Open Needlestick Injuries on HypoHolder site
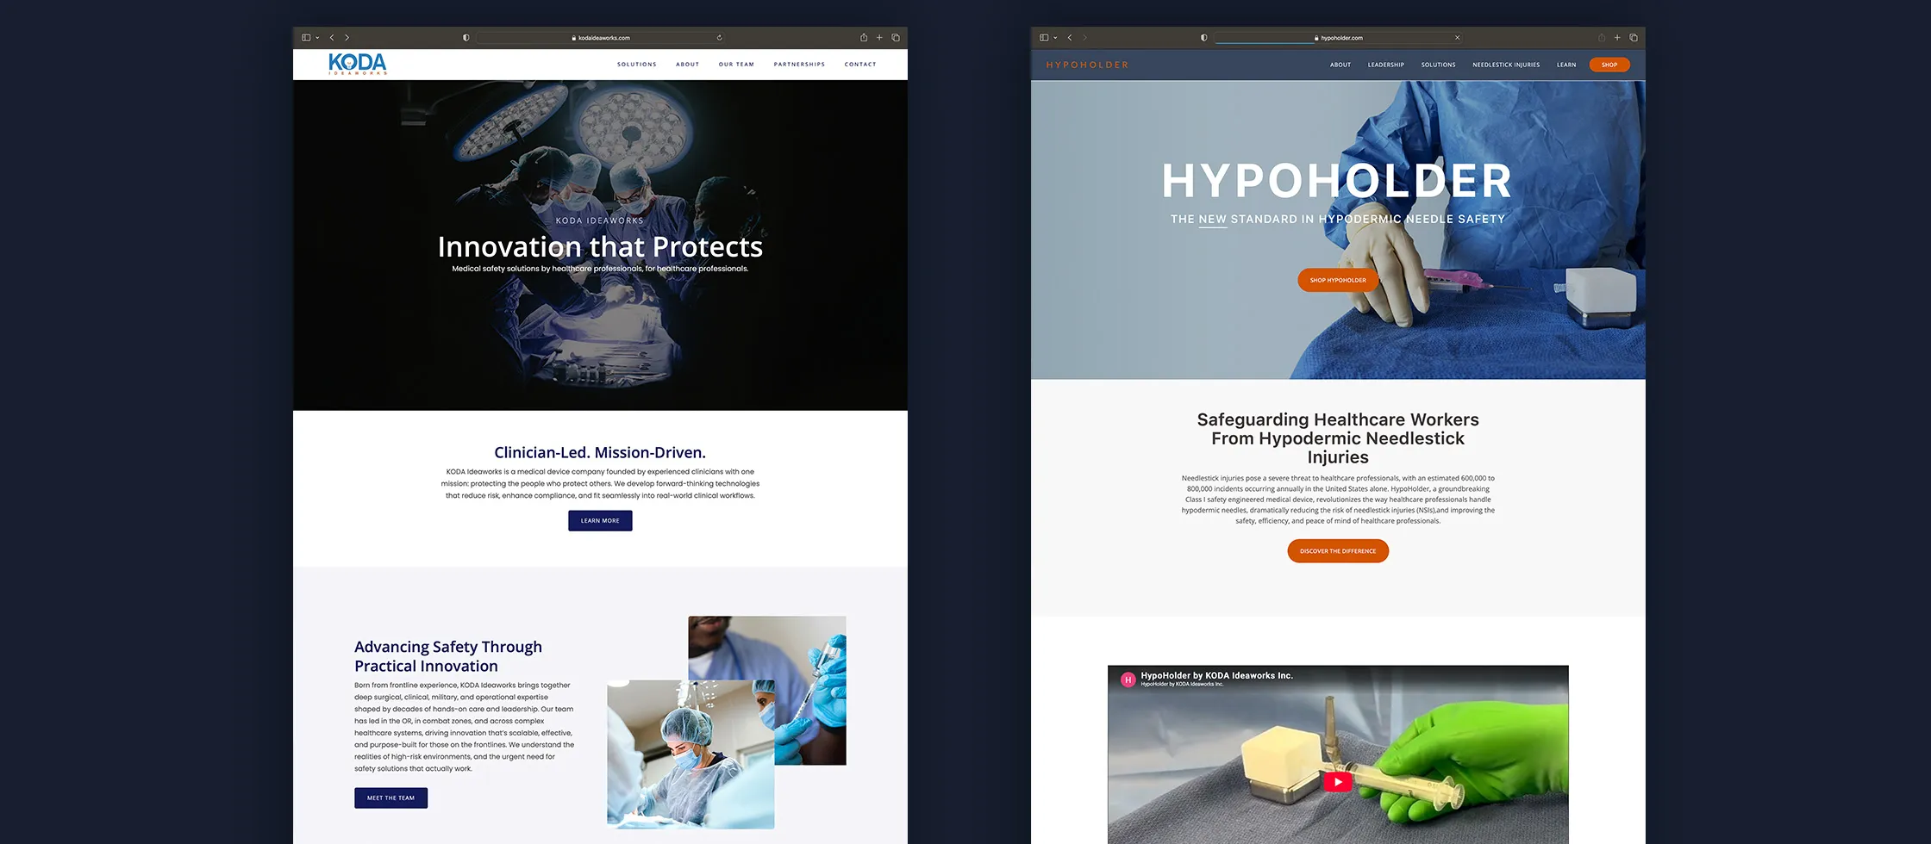The width and height of the screenshot is (1931, 844). (x=1506, y=65)
